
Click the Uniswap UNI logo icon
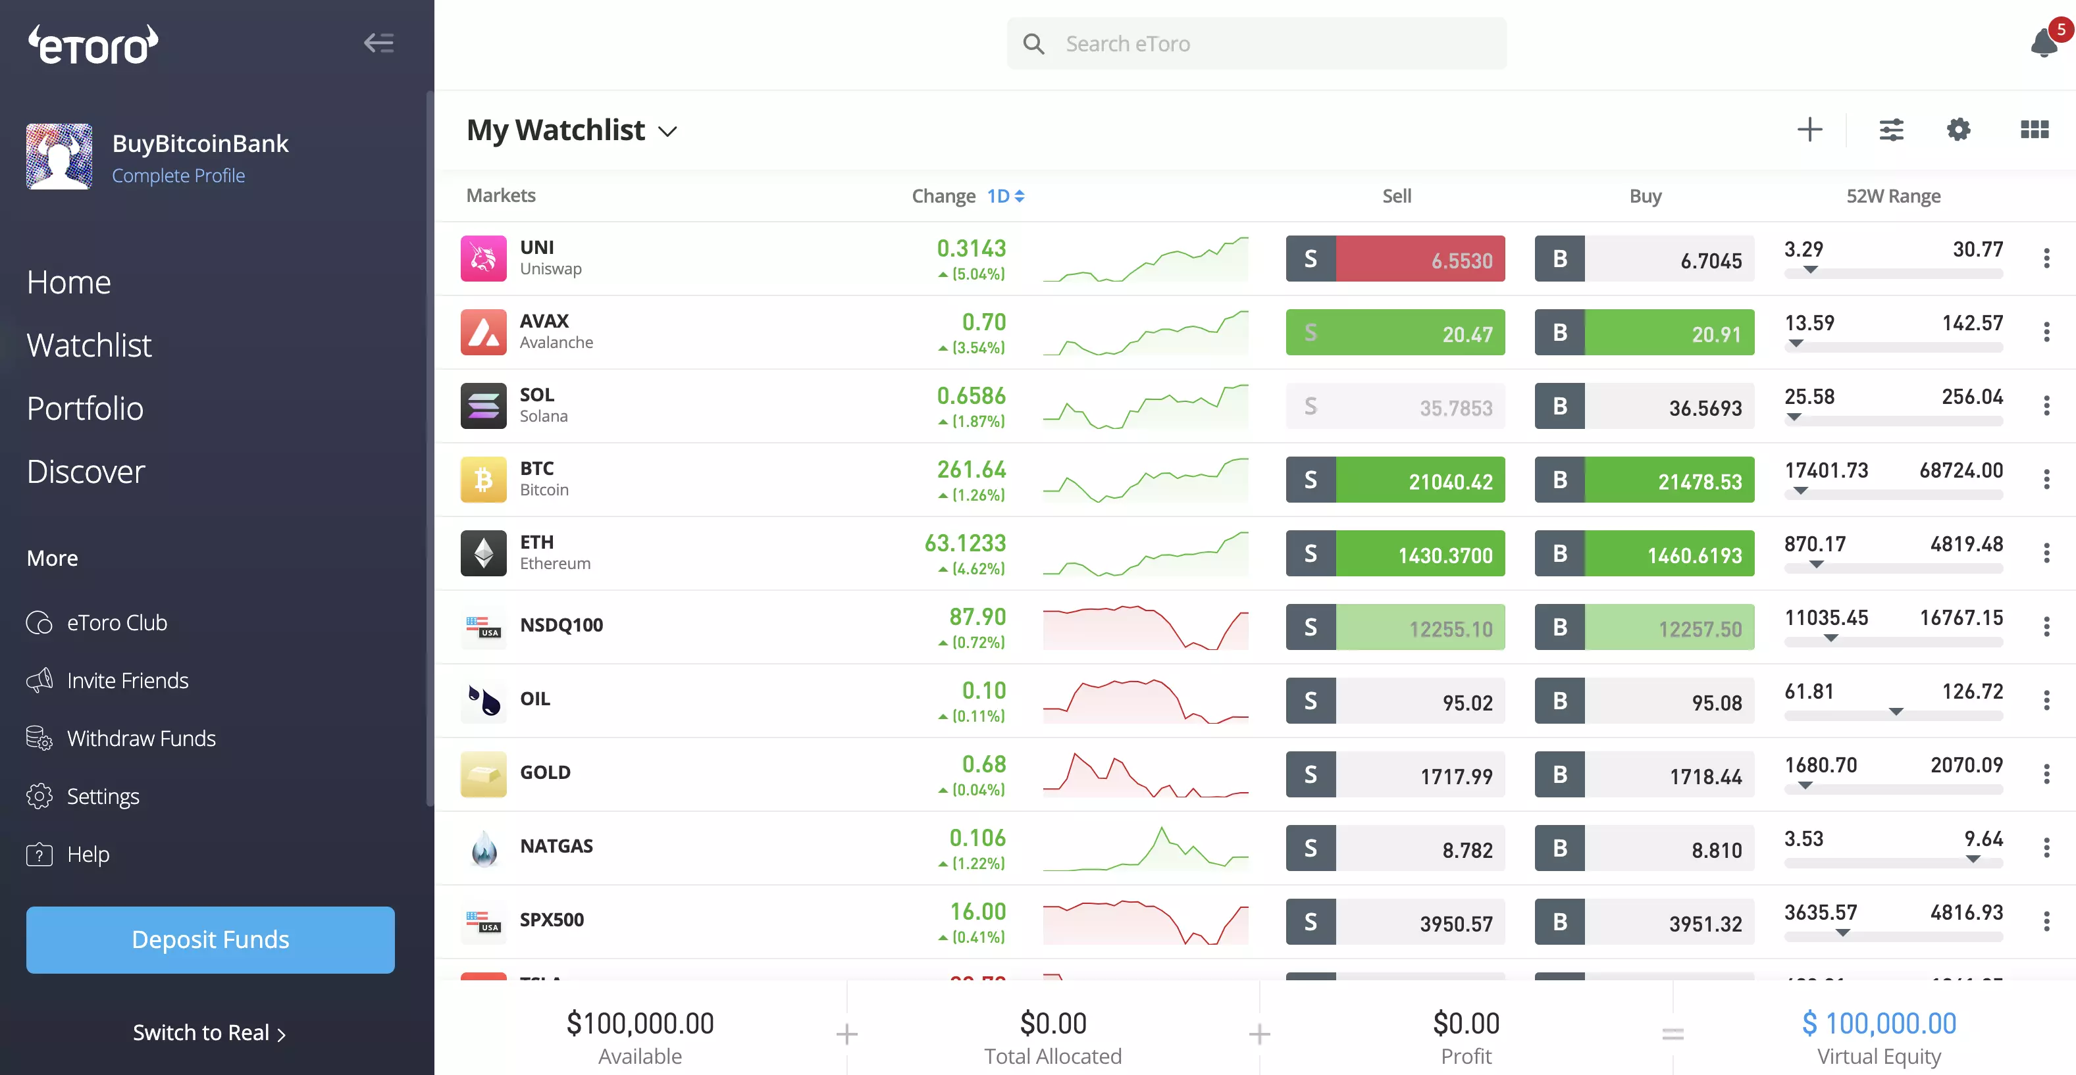(x=484, y=259)
